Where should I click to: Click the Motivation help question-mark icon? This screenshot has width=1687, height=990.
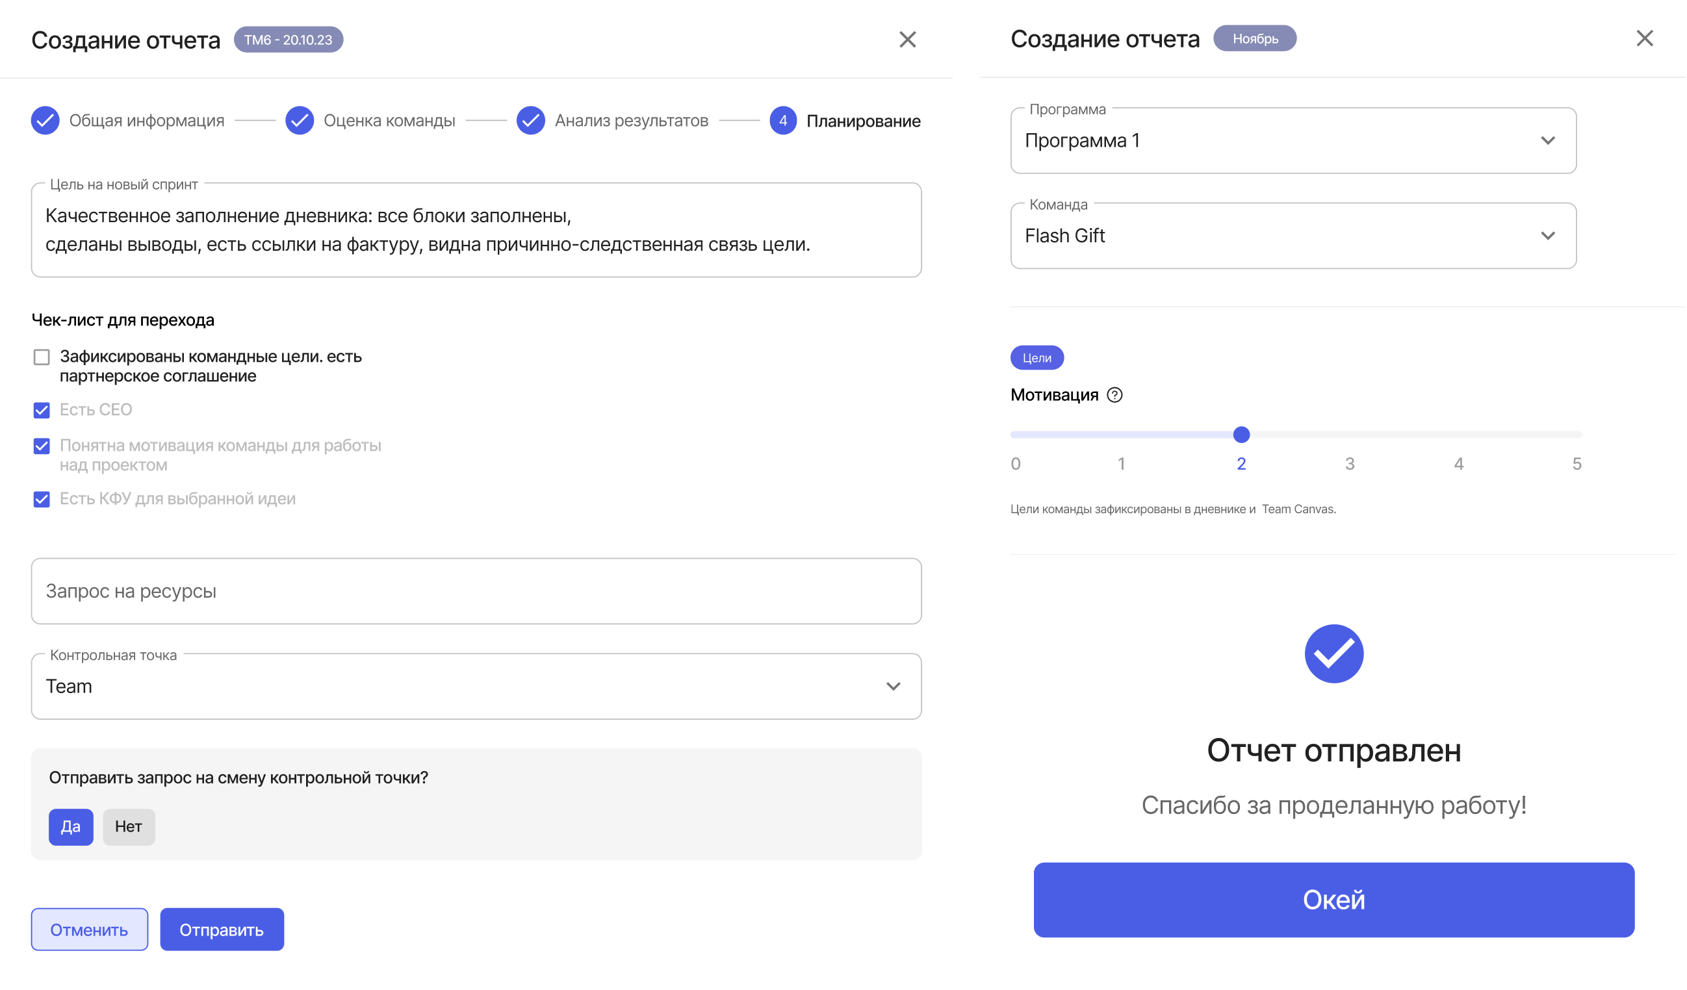click(x=1114, y=395)
